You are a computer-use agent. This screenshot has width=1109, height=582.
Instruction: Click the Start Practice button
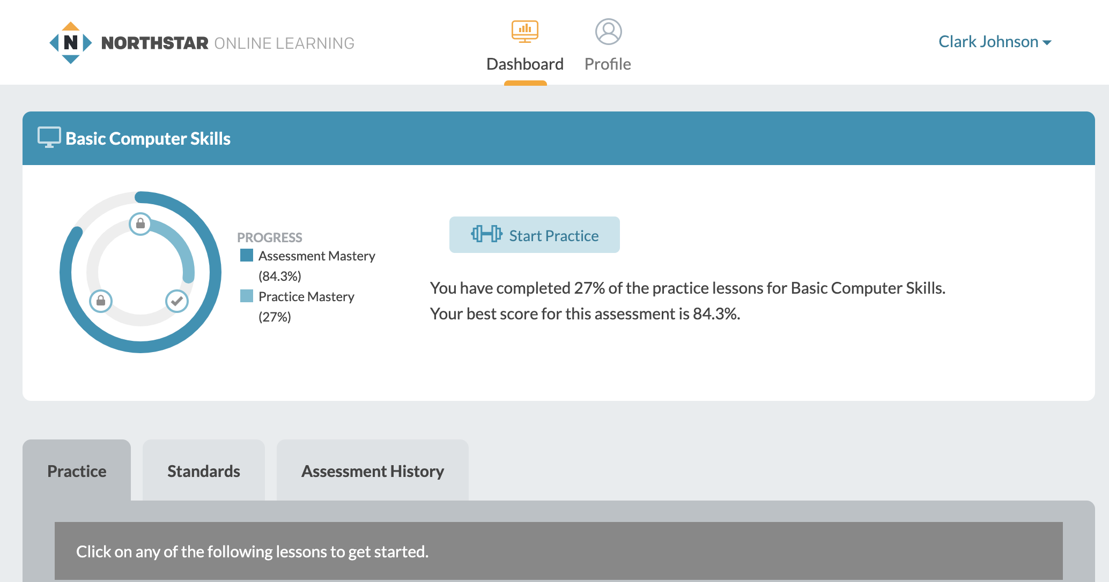click(x=534, y=235)
